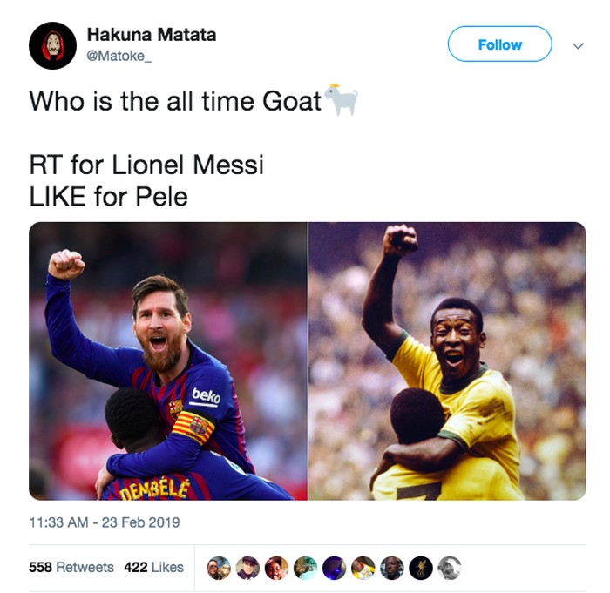Open the Hakuna Matata profile avatar

coord(52,45)
